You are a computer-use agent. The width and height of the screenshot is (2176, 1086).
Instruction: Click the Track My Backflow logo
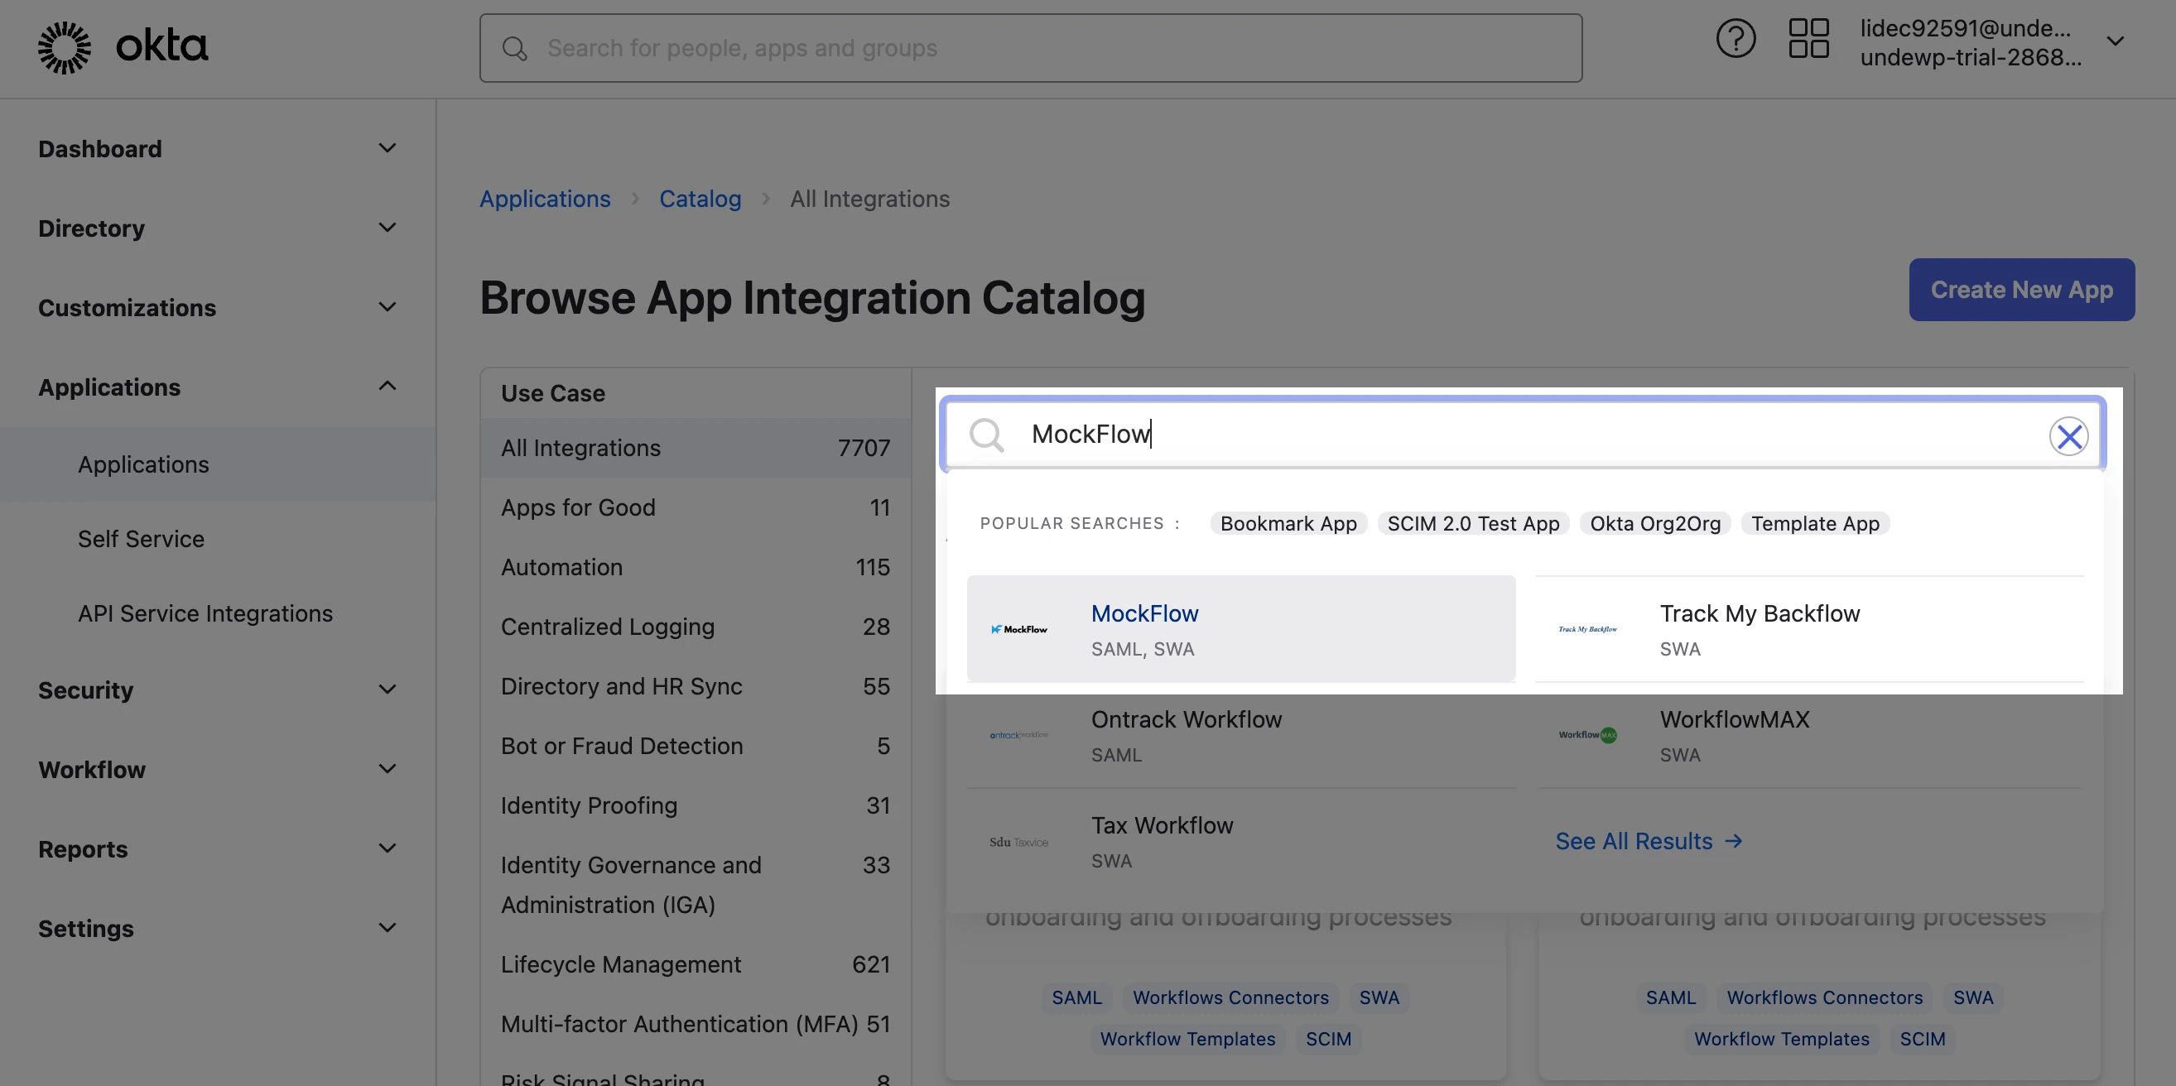(1587, 629)
